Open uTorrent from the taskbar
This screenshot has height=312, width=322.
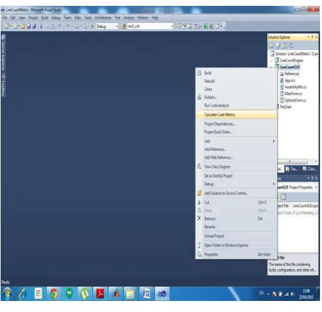pyautogui.click(x=85, y=294)
